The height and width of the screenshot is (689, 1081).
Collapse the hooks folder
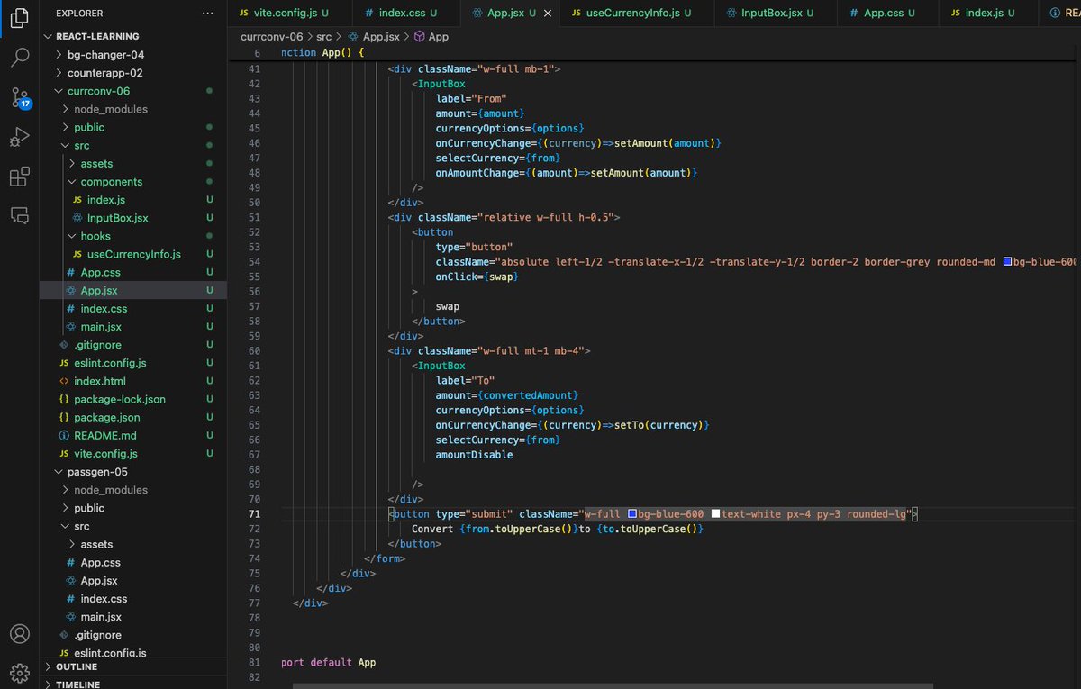pyautogui.click(x=132, y=236)
